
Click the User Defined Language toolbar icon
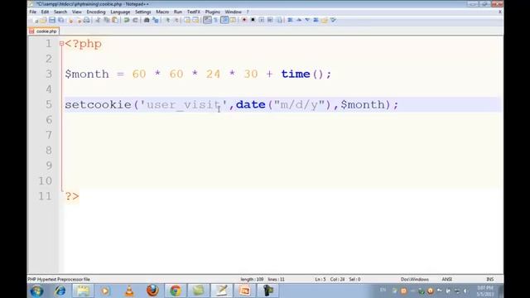233,20
